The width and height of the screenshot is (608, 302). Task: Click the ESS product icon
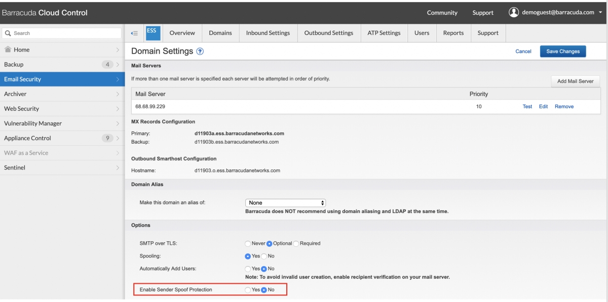click(x=152, y=32)
